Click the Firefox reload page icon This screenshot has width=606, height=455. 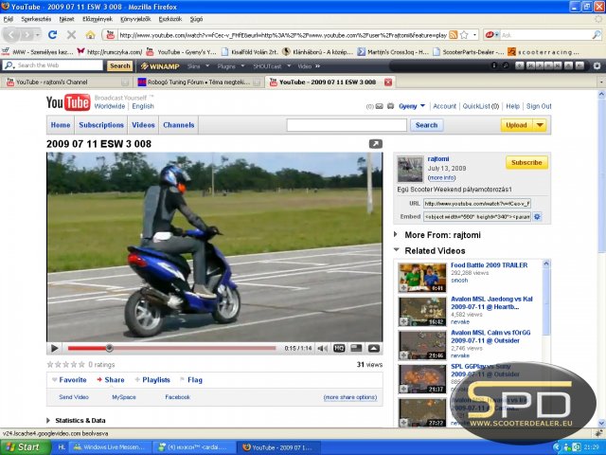click(x=53, y=35)
